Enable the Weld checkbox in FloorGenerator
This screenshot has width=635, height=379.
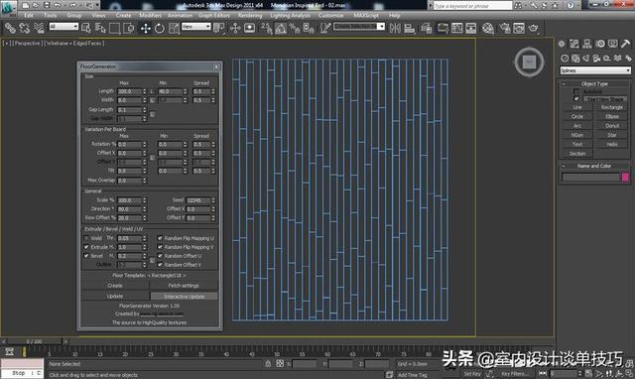[x=86, y=238]
